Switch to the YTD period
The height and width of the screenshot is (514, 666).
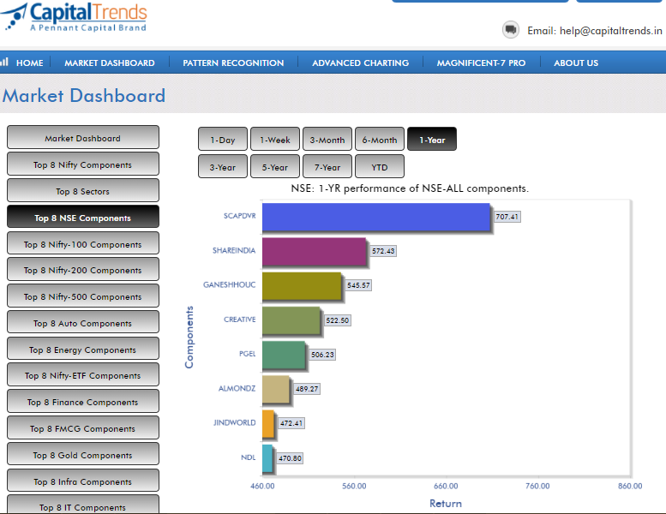click(x=380, y=167)
